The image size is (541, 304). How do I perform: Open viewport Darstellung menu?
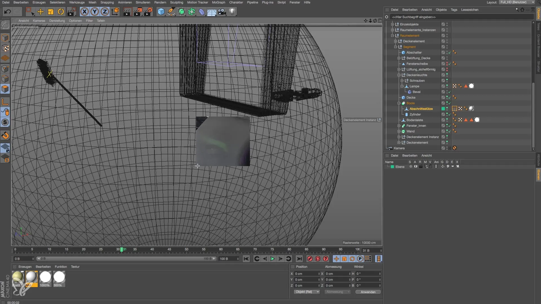point(57,21)
